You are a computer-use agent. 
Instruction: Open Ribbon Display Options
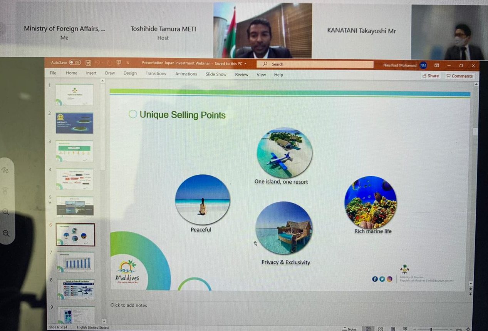(x=436, y=65)
